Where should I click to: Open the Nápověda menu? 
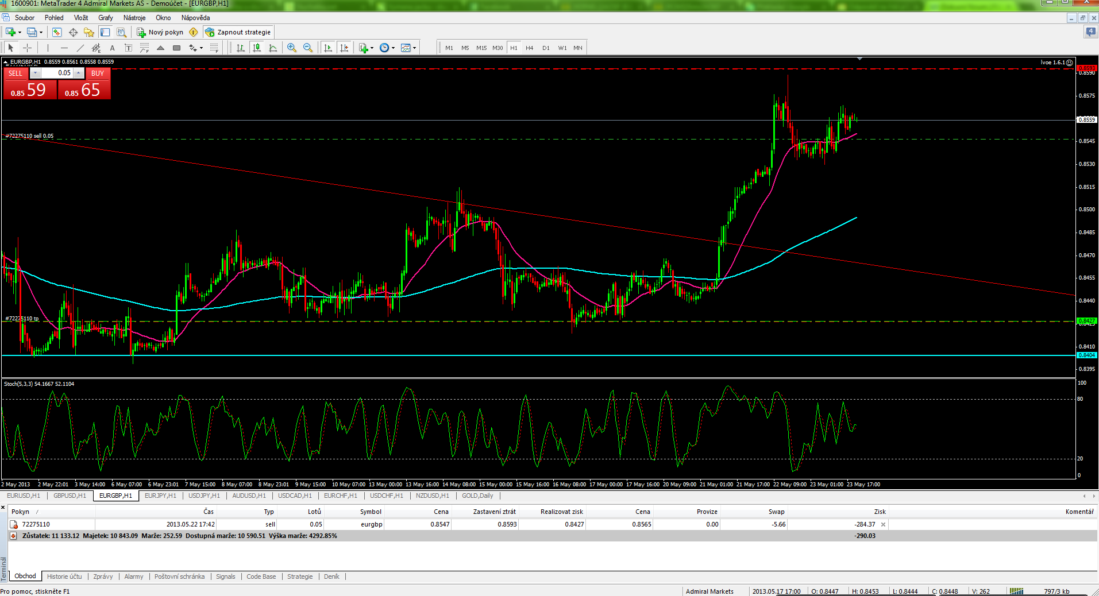pos(195,18)
